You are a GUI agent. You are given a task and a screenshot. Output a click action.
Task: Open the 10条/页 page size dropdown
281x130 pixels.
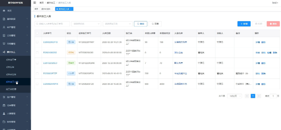234,96
